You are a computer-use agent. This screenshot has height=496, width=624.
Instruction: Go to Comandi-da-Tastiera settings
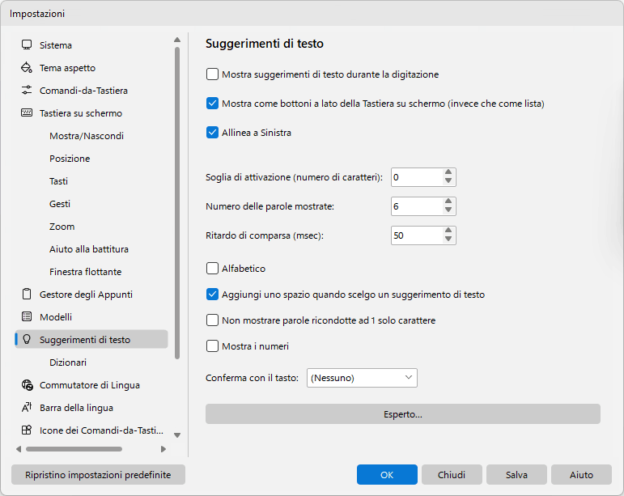coord(91,91)
